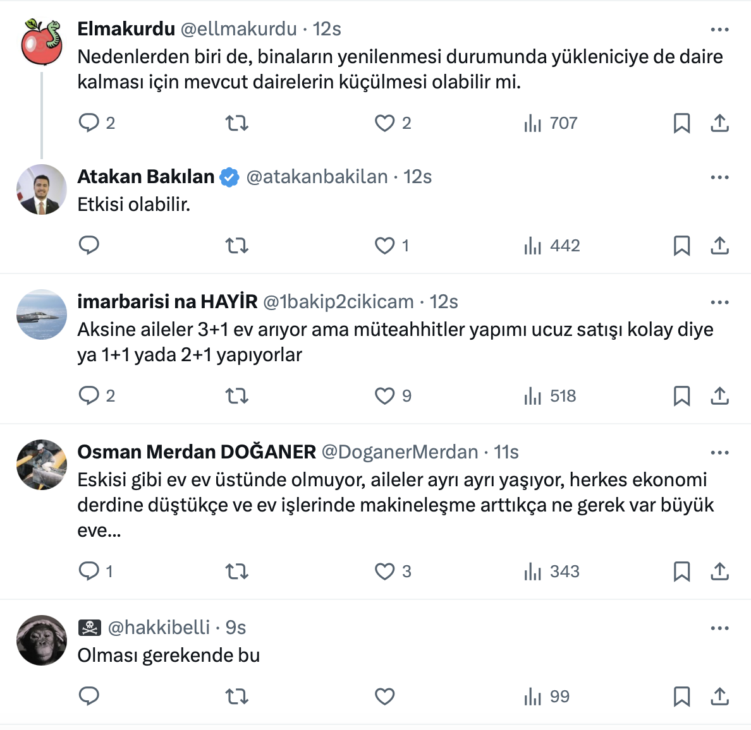751x730 pixels.
Task: Repost Atakan Bakılan's reply
Action: (x=237, y=246)
